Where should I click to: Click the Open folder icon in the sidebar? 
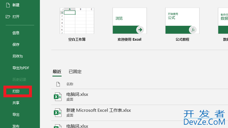(x=8, y=17)
